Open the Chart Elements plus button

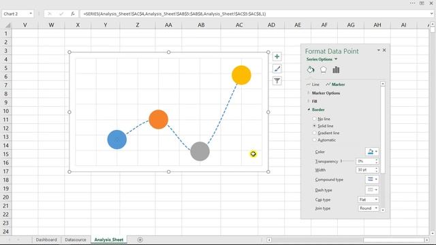click(277, 56)
